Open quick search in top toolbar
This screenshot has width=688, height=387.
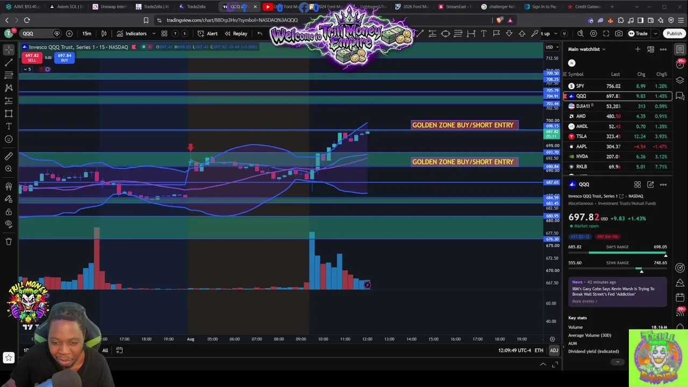coord(580,33)
